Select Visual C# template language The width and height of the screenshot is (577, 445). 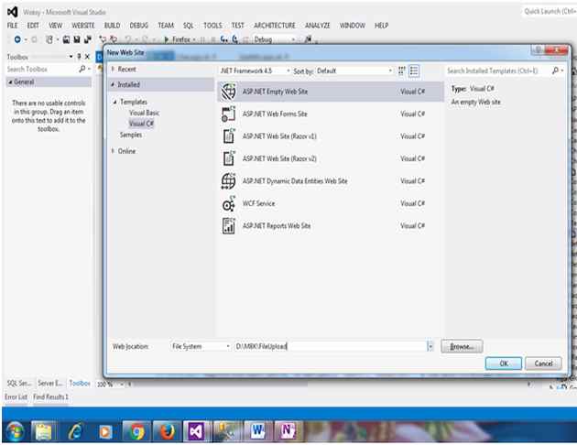pyautogui.click(x=141, y=124)
